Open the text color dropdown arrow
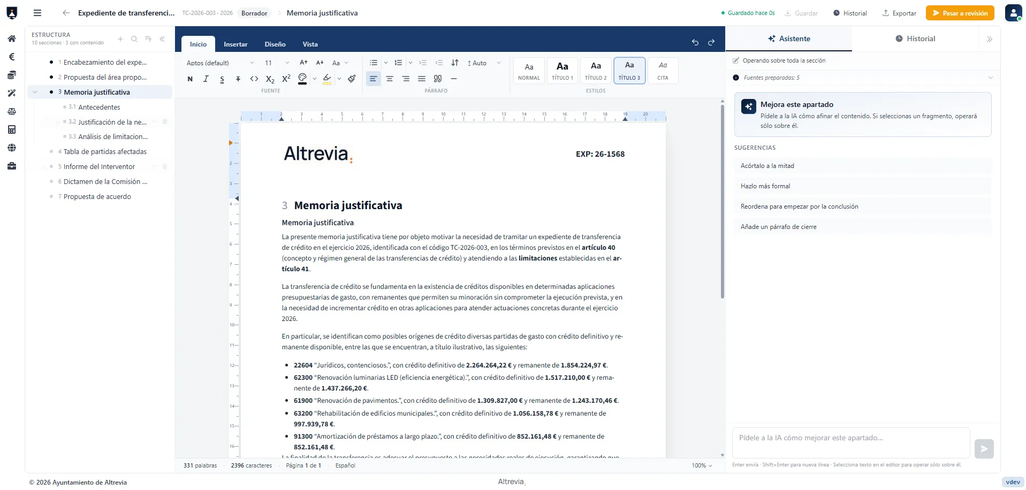Screen dimensions: 1026x490 315,79
